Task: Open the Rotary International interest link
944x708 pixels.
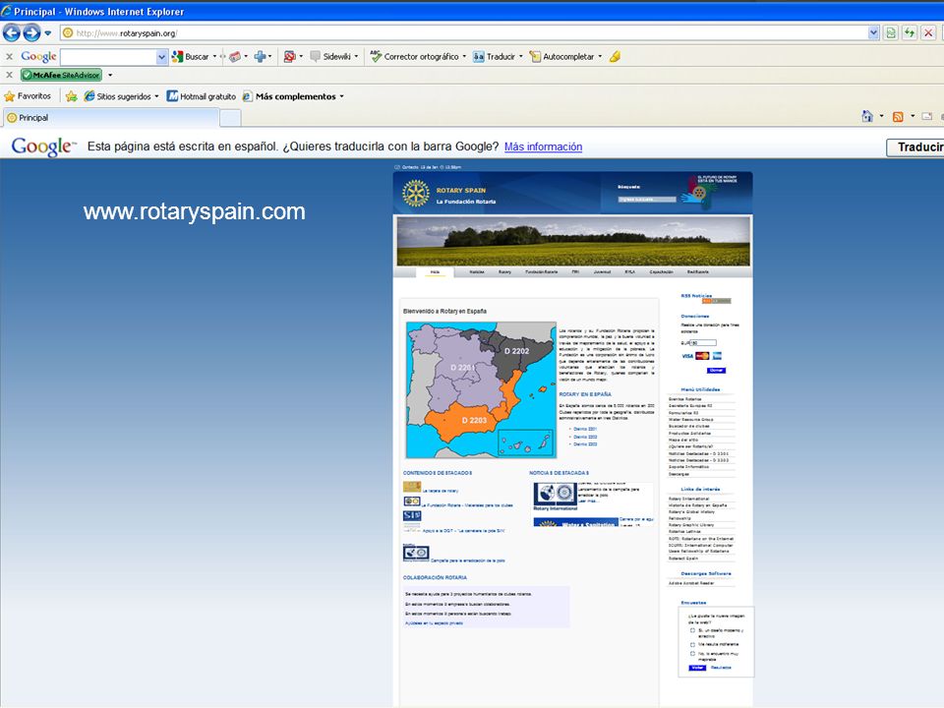Action: pyautogui.click(x=688, y=500)
